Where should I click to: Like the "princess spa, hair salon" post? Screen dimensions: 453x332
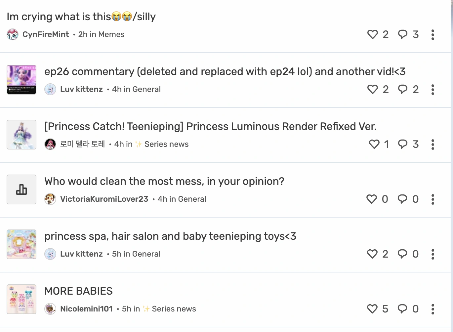point(373,254)
